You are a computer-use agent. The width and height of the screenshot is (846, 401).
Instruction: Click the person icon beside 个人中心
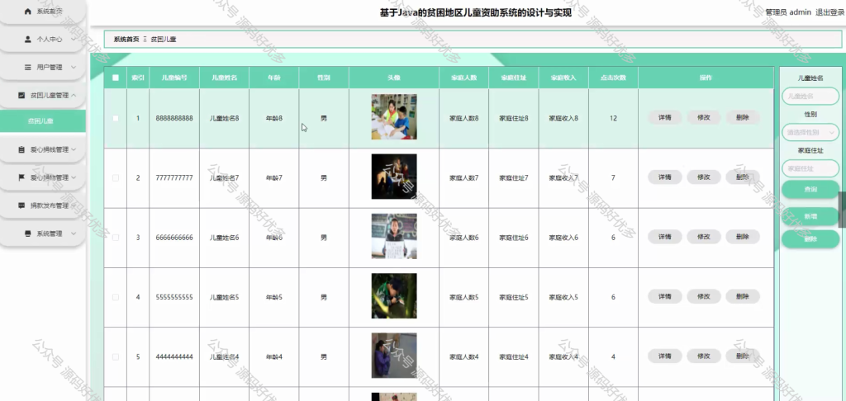[28, 40]
